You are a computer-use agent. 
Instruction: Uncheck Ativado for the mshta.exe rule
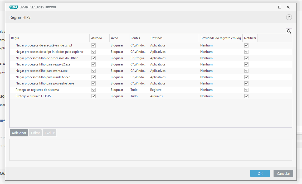94,71
